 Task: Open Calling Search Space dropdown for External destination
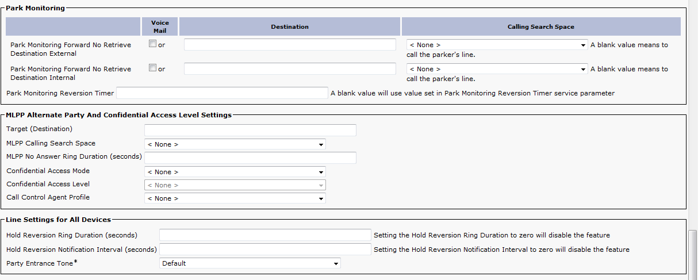click(497, 45)
